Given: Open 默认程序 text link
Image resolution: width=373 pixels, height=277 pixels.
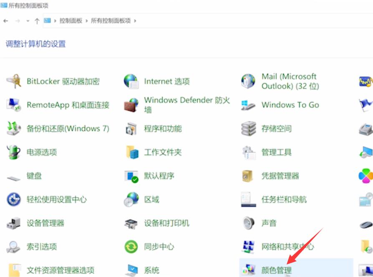Looking at the screenshot, I should [x=159, y=176].
